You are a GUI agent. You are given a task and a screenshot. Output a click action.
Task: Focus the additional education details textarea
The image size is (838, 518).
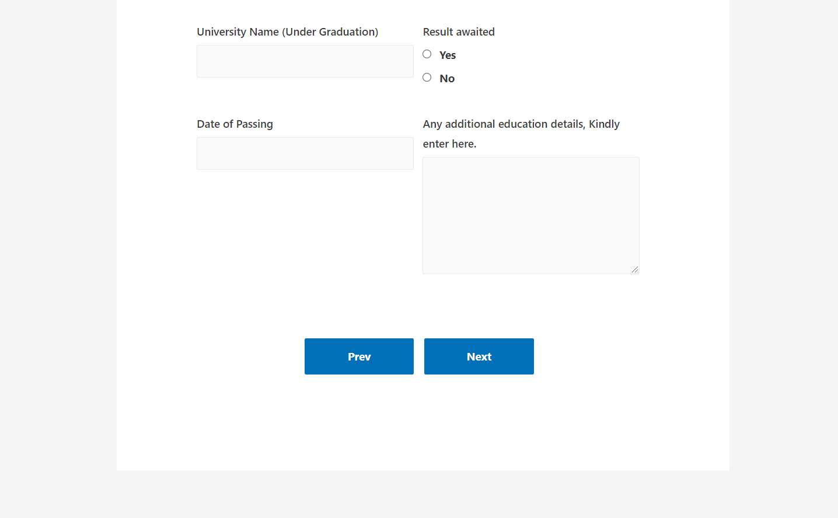(x=530, y=215)
